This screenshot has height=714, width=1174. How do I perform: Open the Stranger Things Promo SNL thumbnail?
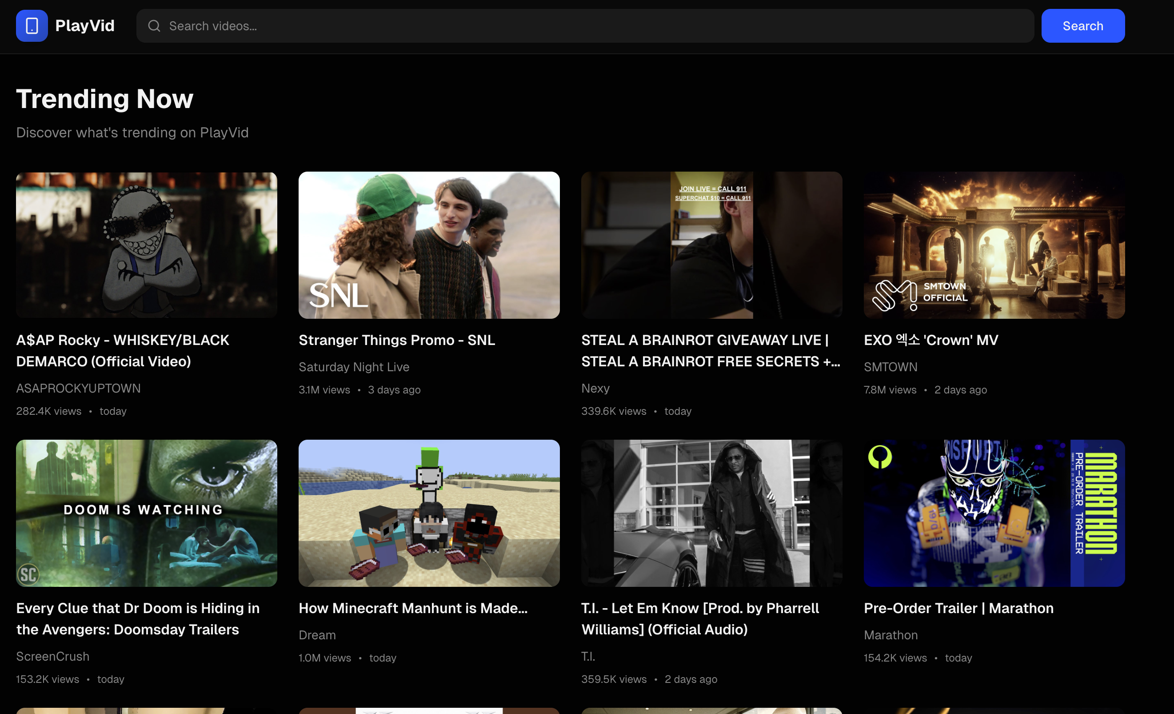pyautogui.click(x=429, y=245)
